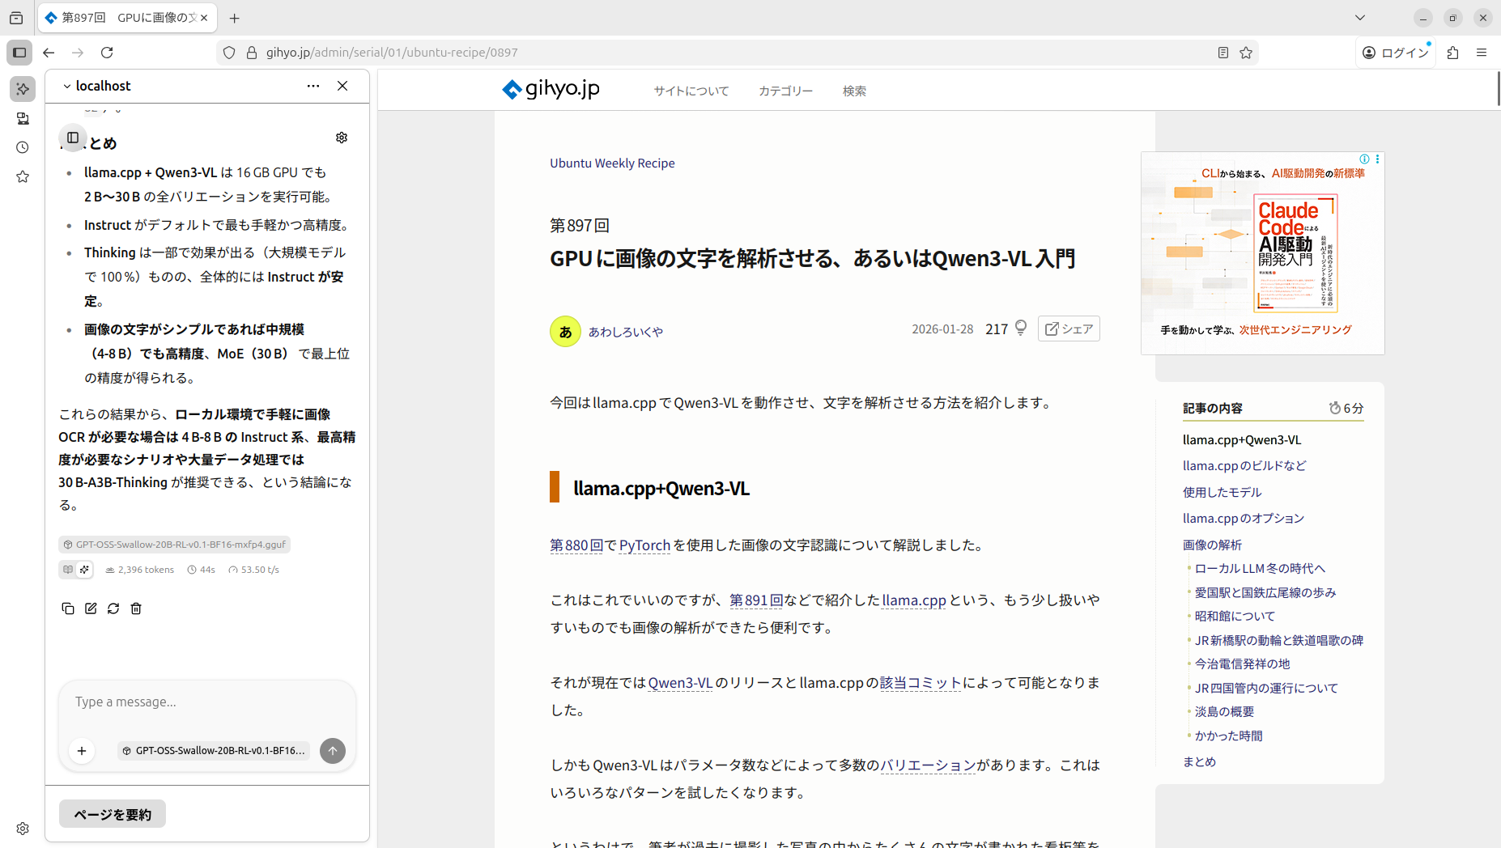Open the History sidebar clock icon

23,148
